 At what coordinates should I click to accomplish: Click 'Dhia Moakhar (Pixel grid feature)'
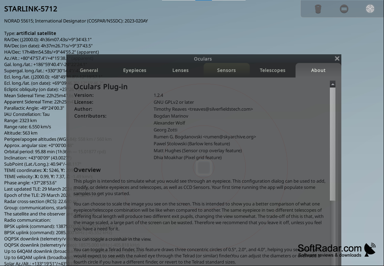pos(188,157)
